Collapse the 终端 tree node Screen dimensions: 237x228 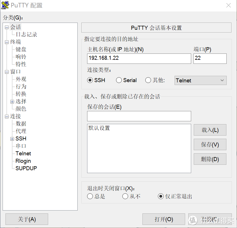point(7,42)
